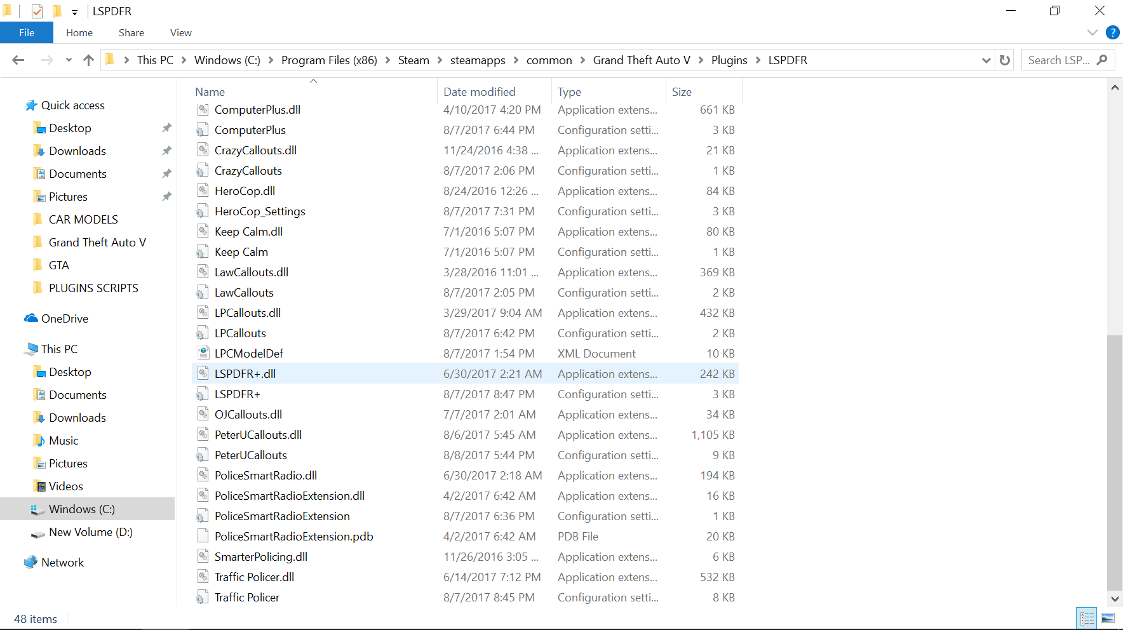
Task: Open Network in navigation pane
Action: [x=53, y=563]
